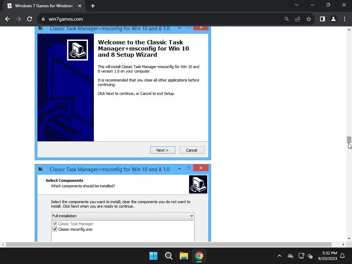Open Windows taskbar search
The image size is (352, 264).
pyautogui.click(x=168, y=256)
